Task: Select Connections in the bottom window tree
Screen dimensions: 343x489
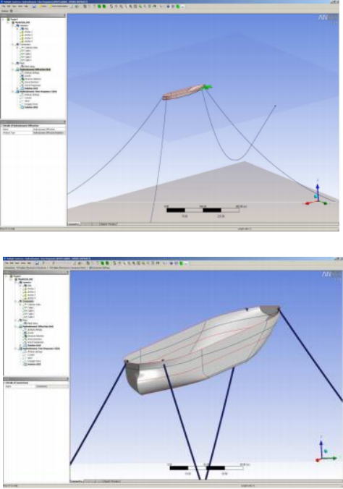Action: click(28, 301)
